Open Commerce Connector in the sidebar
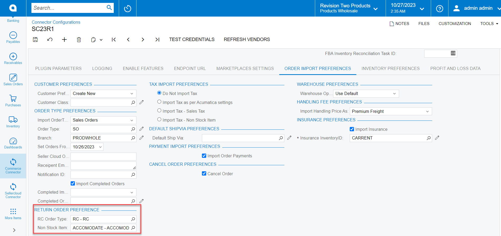The image size is (501, 236). tap(13, 166)
